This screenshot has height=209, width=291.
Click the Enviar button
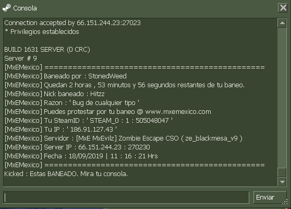(270, 198)
